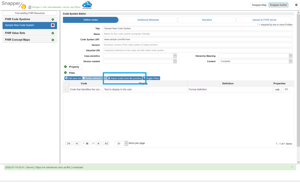Image resolution: width=300 pixels, height=185 pixels.
Task: Remove Sample New Code System via red minus
Action: [x=53, y=25]
